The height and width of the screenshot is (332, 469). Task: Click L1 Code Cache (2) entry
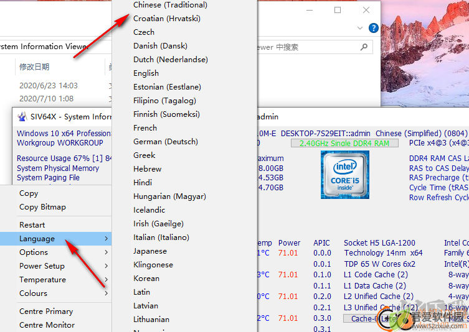tap(376, 275)
